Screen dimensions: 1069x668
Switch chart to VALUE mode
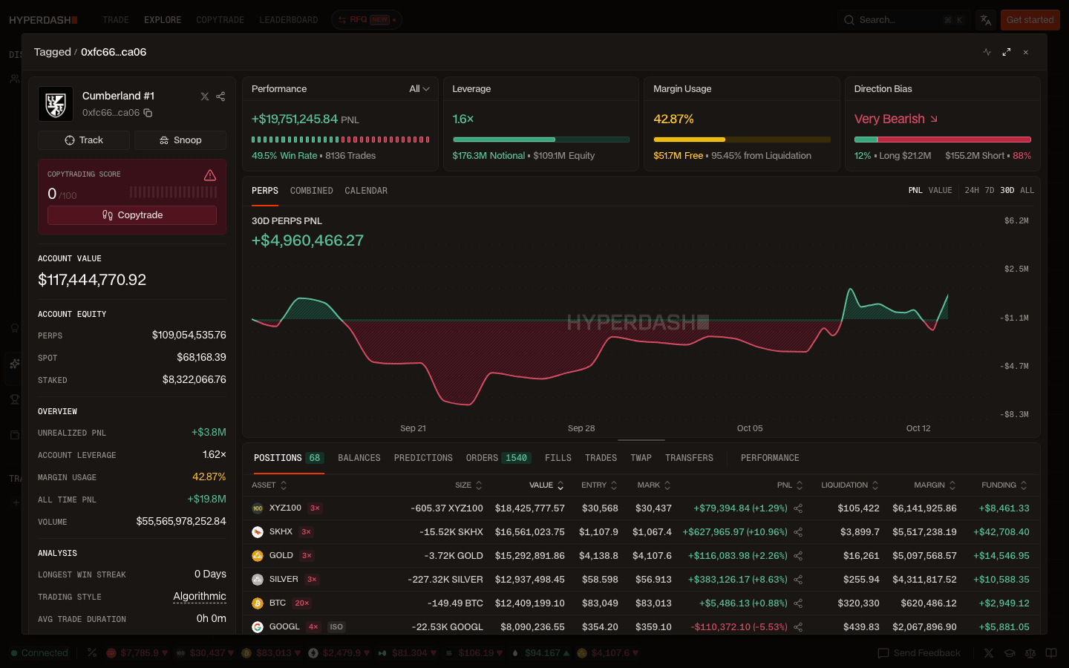[x=941, y=191]
